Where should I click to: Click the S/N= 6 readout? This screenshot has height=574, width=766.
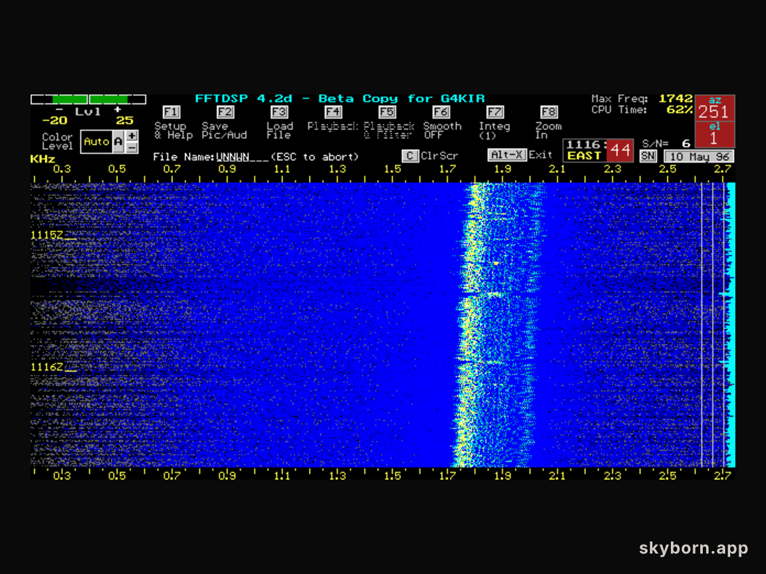point(666,144)
